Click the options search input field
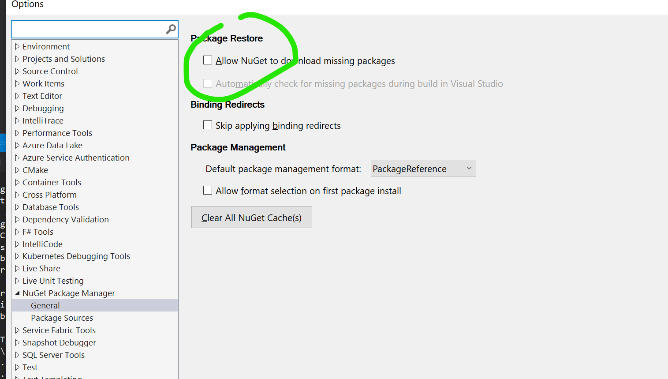The width and height of the screenshot is (668, 379). pyautogui.click(x=88, y=29)
